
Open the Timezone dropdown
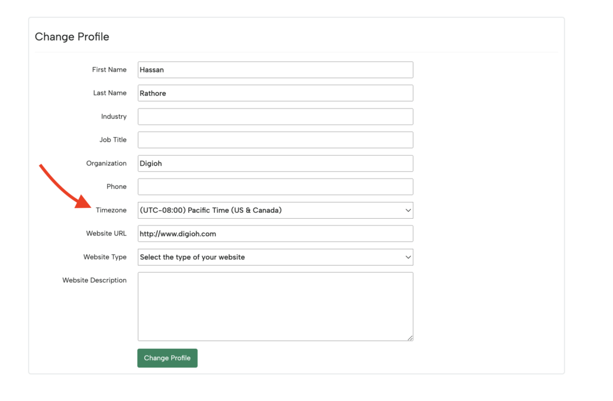[275, 210]
